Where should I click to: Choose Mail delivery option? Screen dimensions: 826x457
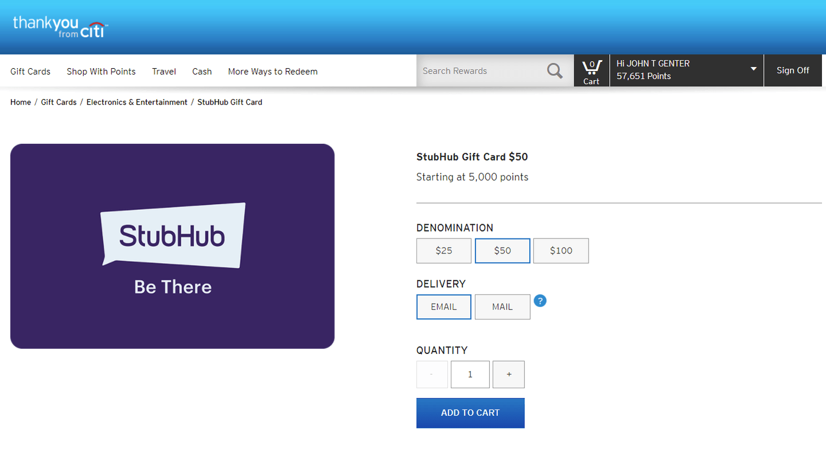click(502, 307)
